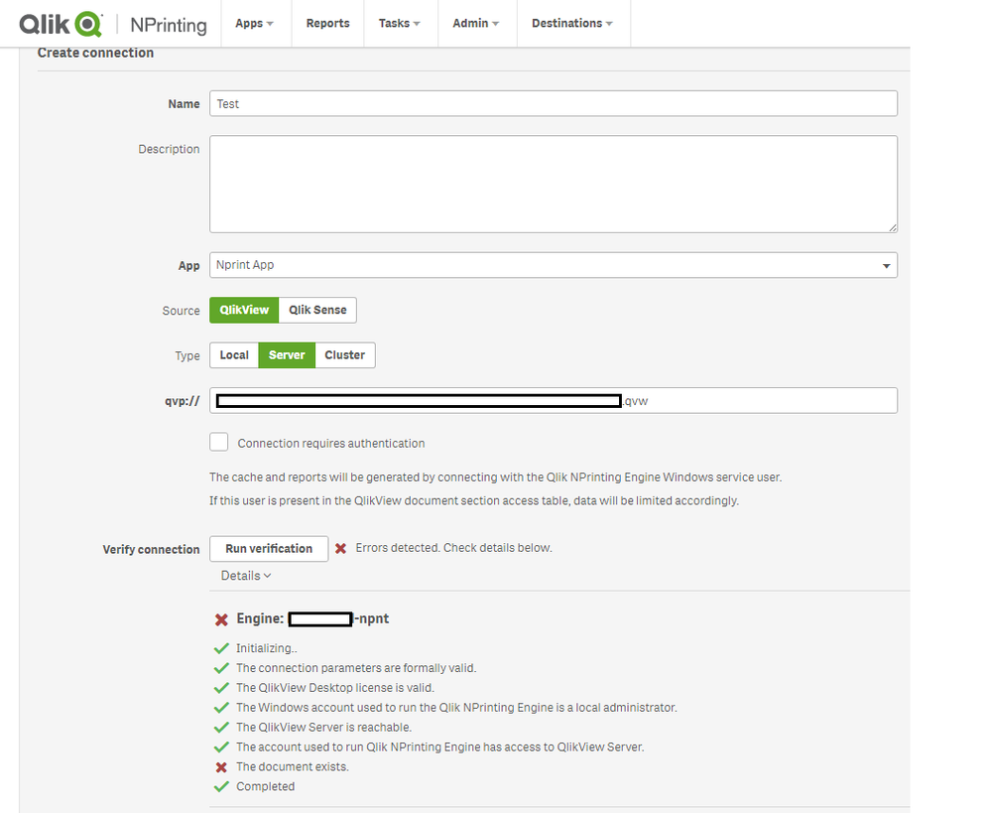991x813 pixels.
Task: Click check icon for access to QlikView Server
Action: [x=221, y=747]
